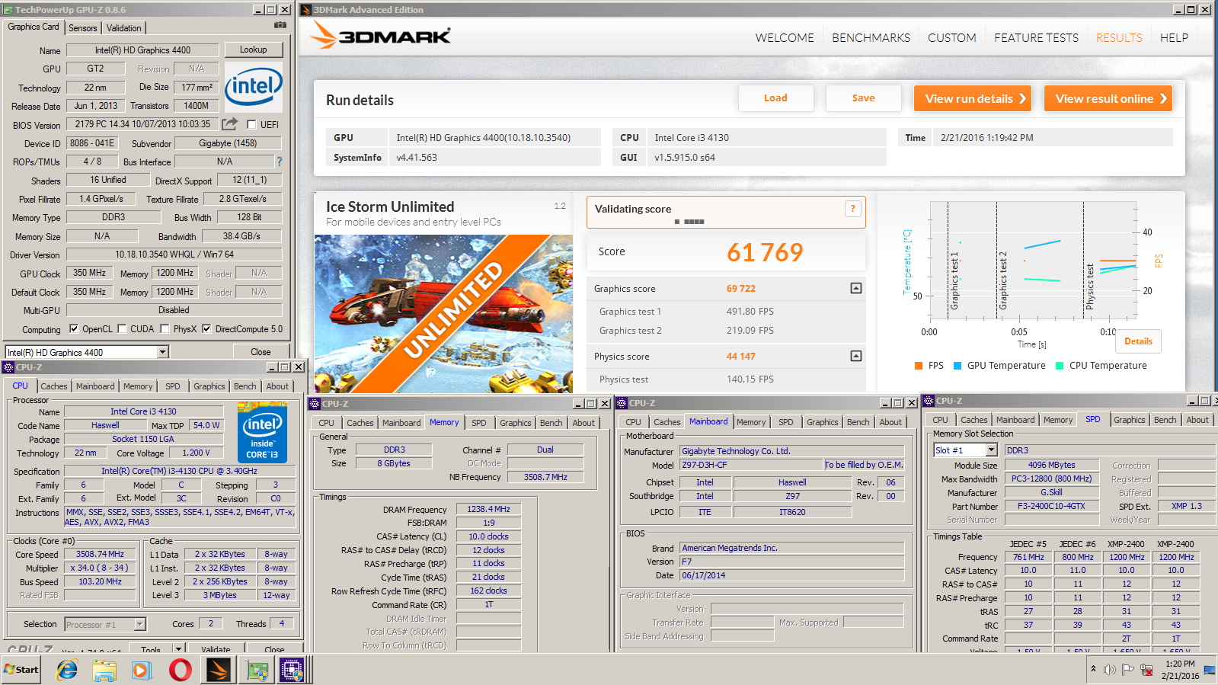
Task: Click the GPU-Z title bar application icon
Action: point(8,10)
